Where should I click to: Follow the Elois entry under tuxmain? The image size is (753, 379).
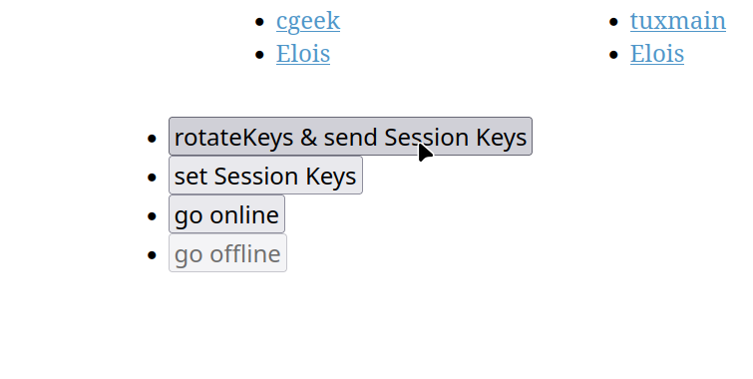click(x=657, y=53)
